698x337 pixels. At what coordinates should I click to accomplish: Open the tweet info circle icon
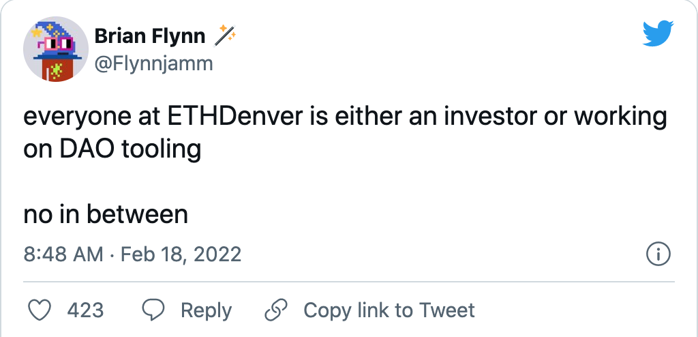[x=658, y=254]
